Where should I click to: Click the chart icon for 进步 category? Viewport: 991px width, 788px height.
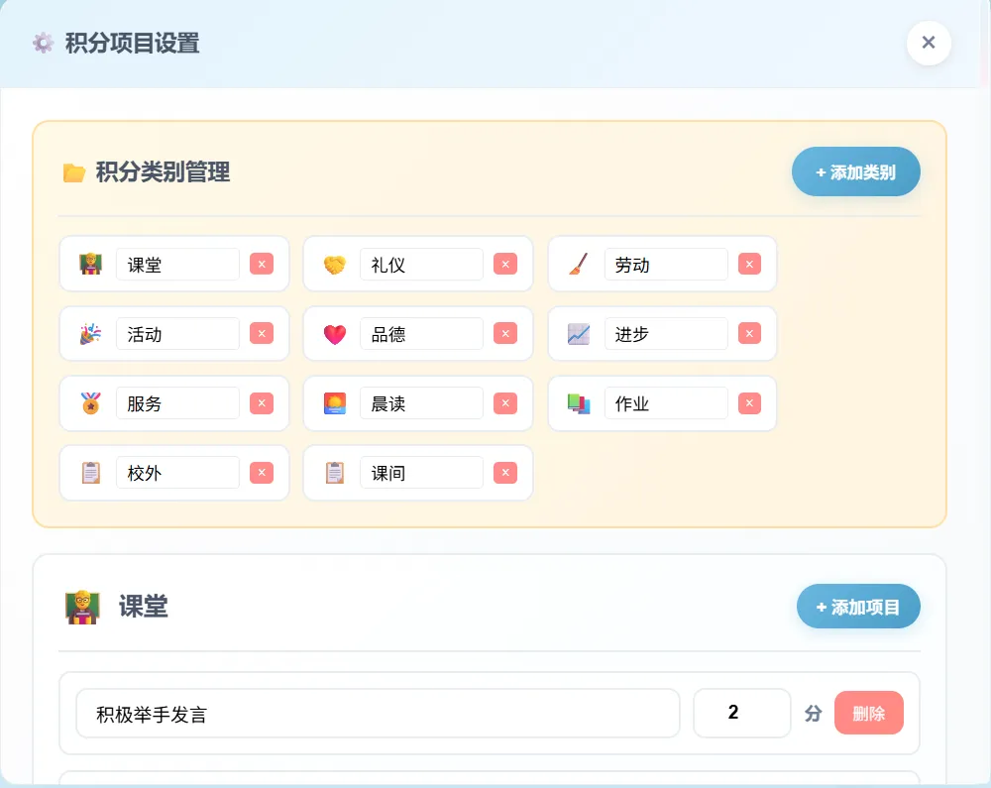[579, 334]
